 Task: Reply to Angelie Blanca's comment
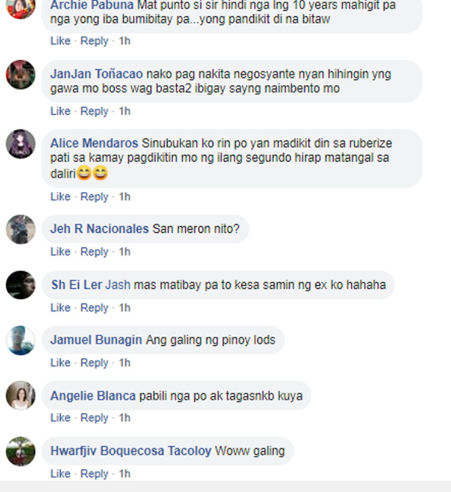(x=94, y=418)
